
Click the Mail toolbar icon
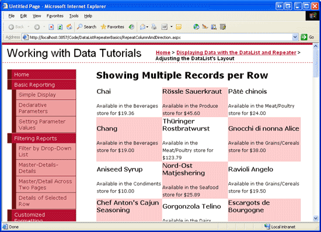(x=142, y=27)
